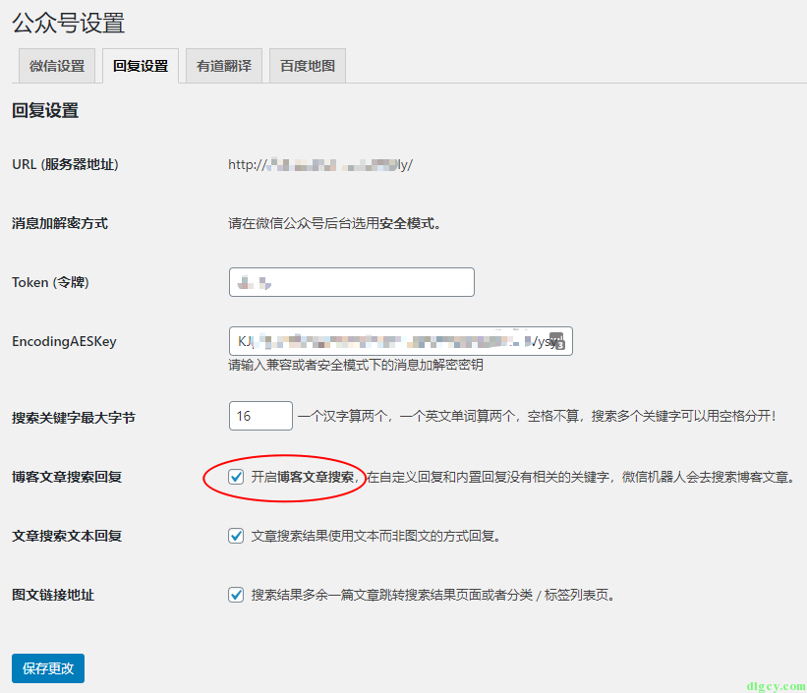Click the EncodingAESKey input field
The height and width of the screenshot is (693, 807).
[x=400, y=341]
